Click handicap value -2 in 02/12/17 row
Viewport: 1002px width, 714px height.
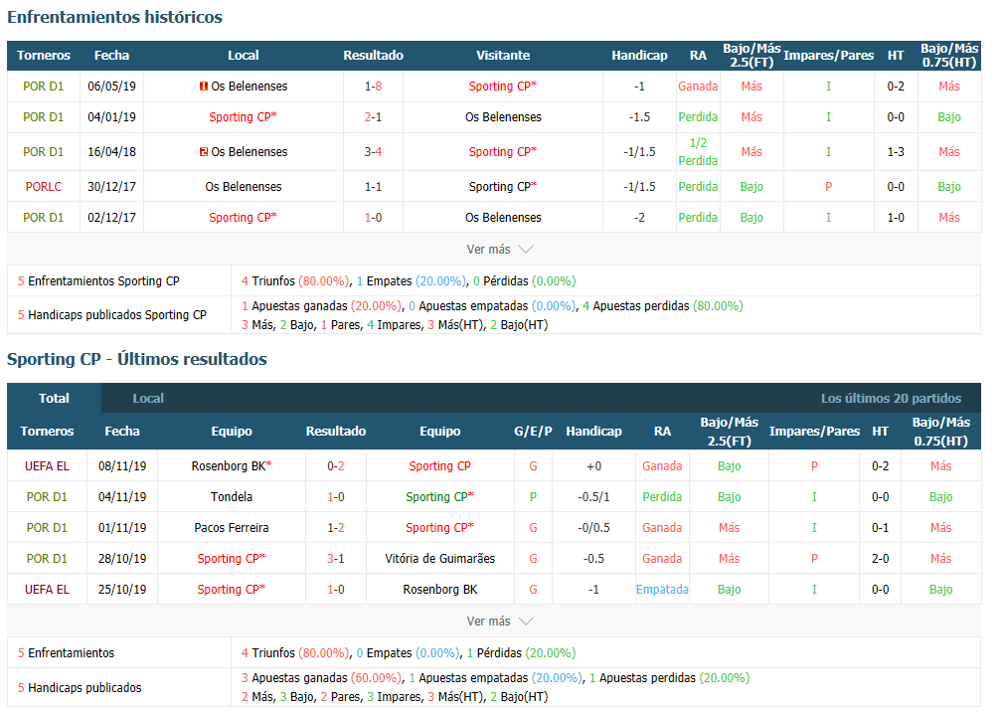pyautogui.click(x=639, y=218)
